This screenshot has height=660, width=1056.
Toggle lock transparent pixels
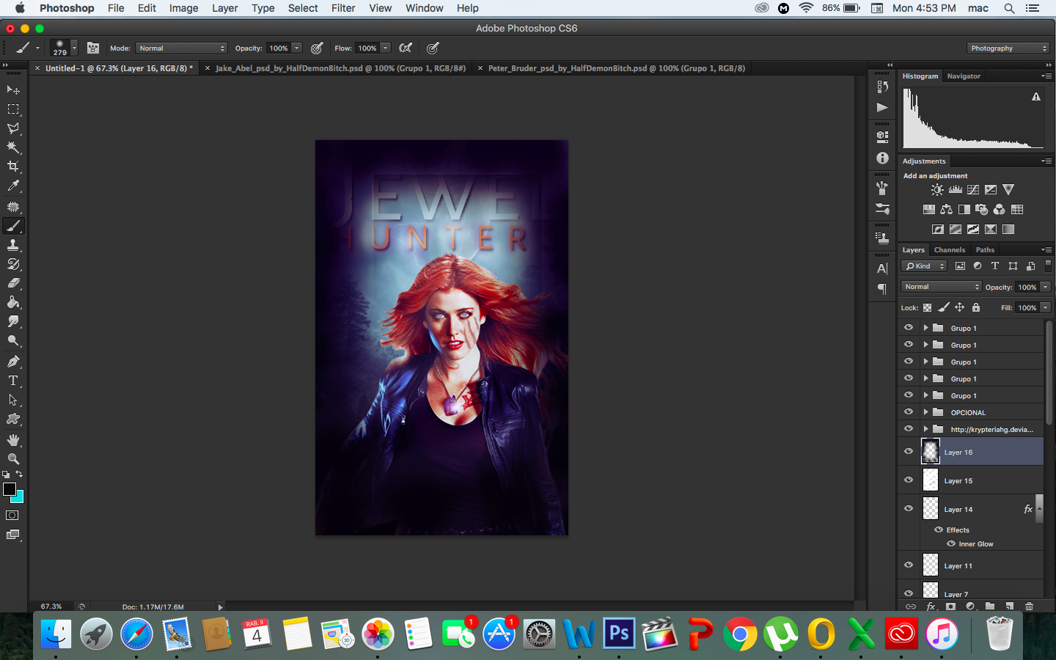pyautogui.click(x=928, y=307)
